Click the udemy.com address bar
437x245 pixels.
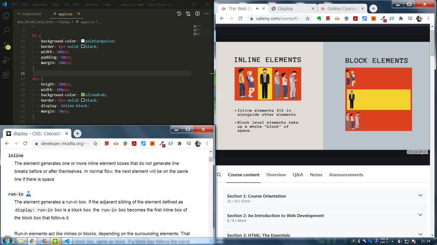pos(279,19)
